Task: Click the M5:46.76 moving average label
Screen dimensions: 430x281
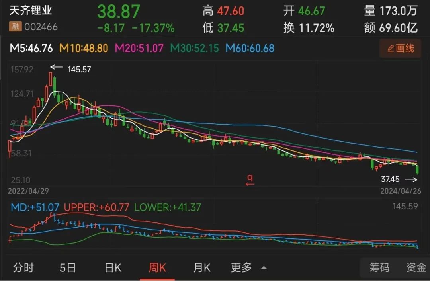Action: tap(31, 48)
